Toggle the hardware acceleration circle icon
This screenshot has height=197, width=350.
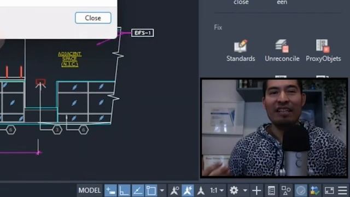301,190
